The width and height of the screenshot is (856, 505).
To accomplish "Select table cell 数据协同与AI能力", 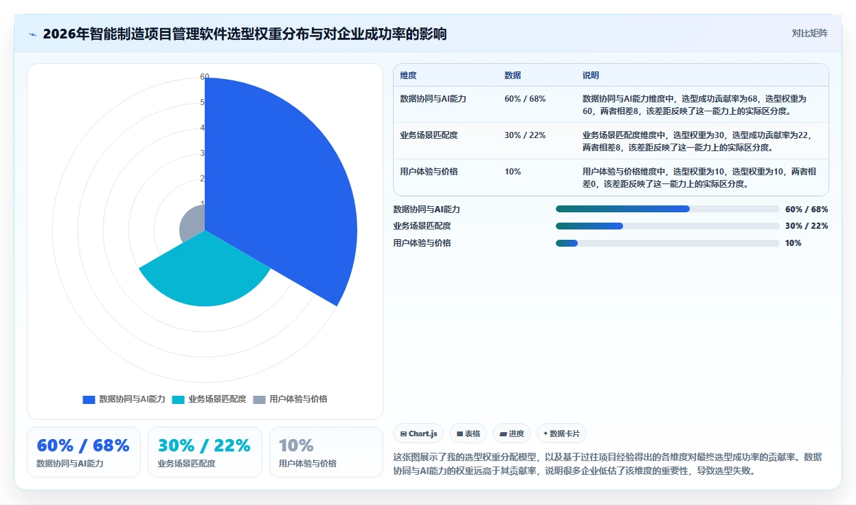I will click(433, 98).
